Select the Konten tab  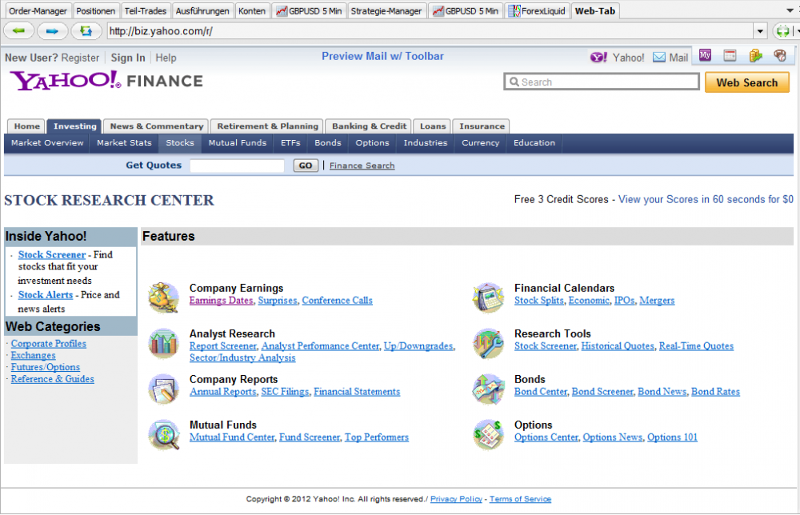(x=252, y=10)
